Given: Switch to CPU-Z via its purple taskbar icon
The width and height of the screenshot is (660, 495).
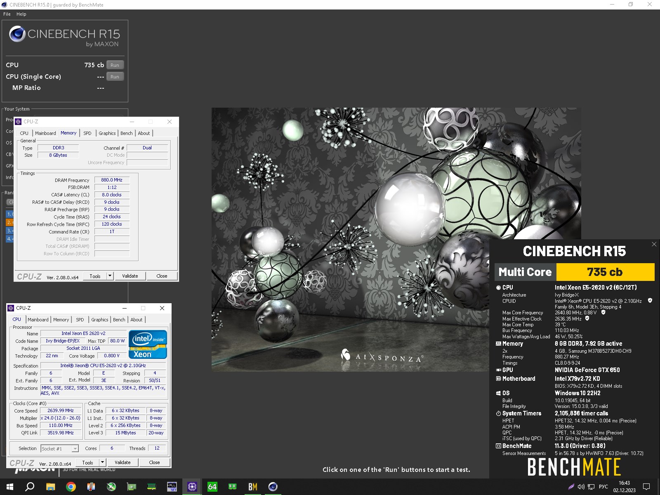Looking at the screenshot, I should click(192, 487).
